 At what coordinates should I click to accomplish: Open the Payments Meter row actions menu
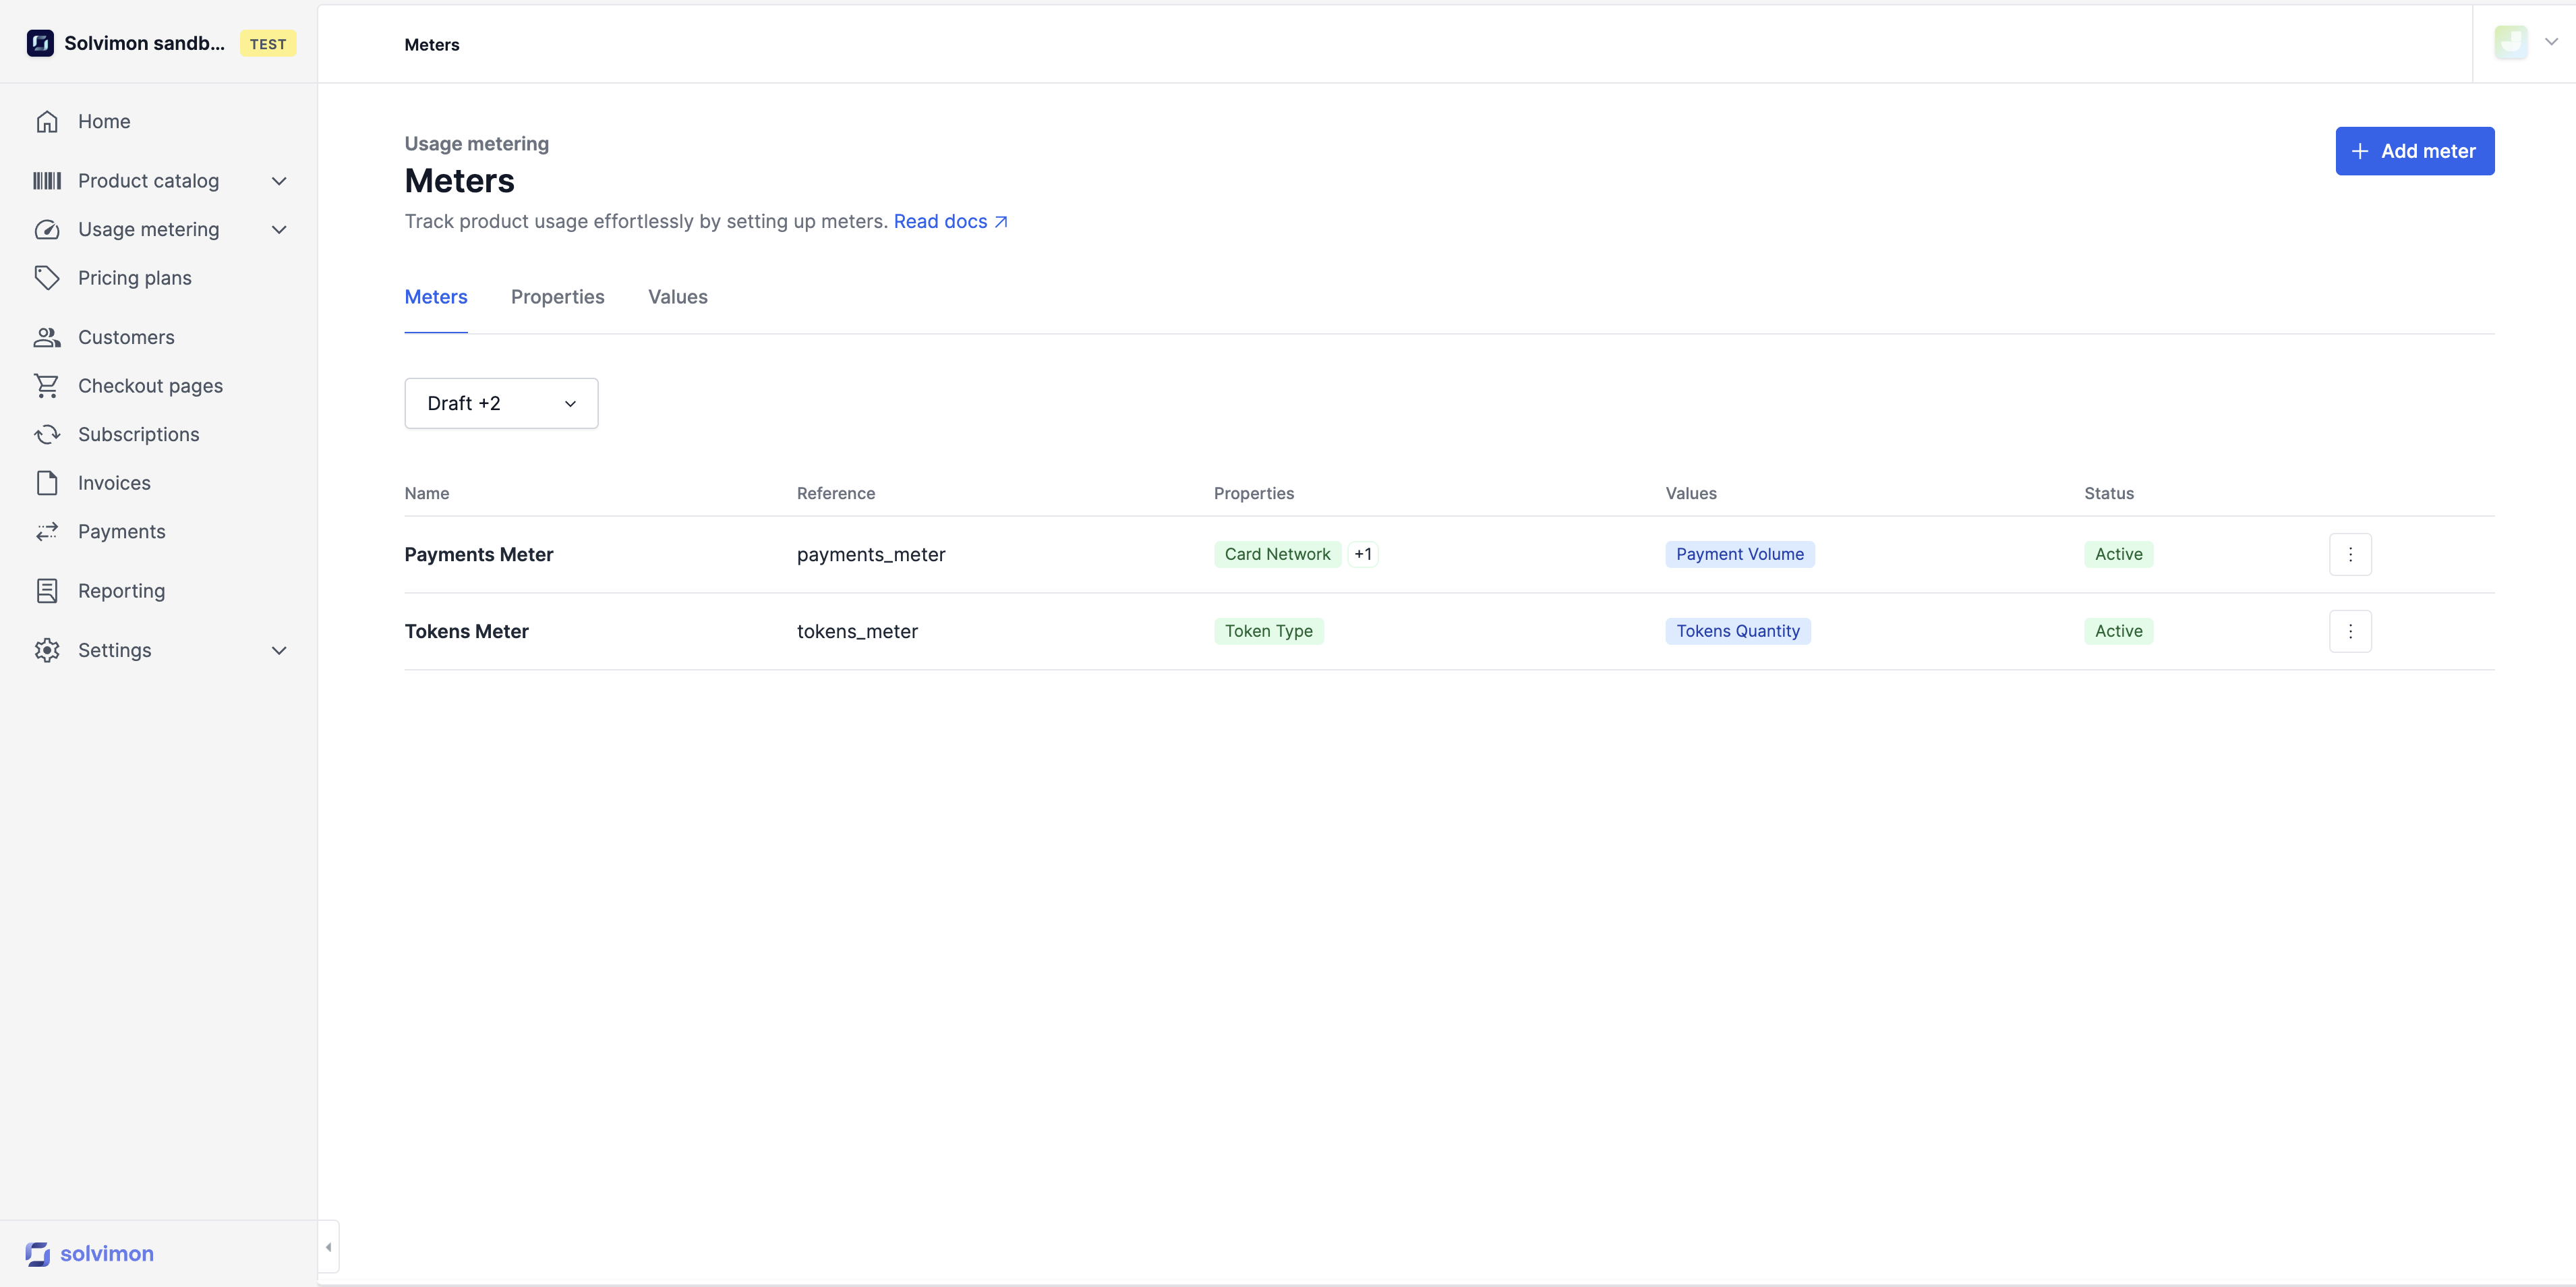pyautogui.click(x=2350, y=554)
